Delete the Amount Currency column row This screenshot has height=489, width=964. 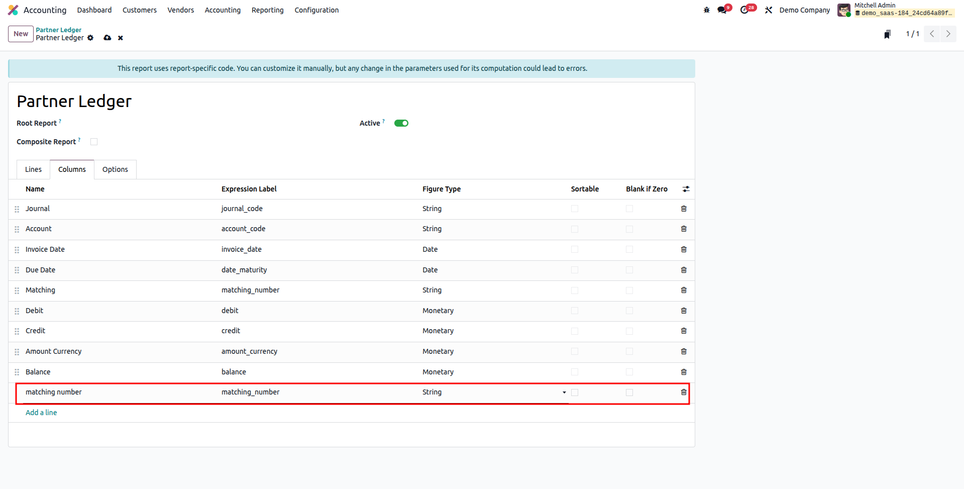(684, 351)
